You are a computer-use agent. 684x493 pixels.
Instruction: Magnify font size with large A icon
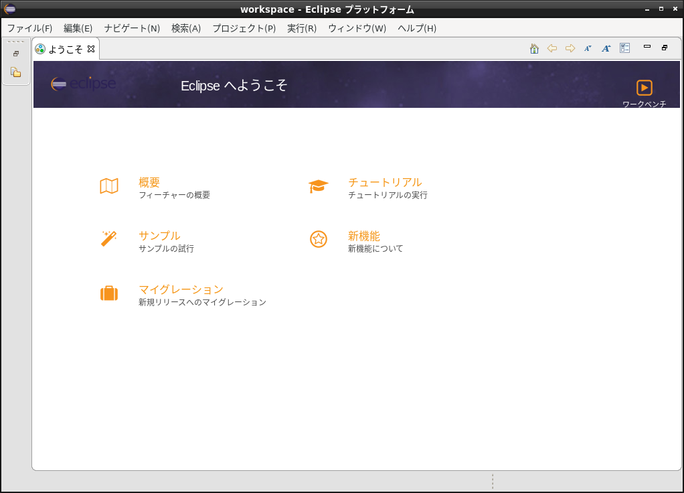[606, 48]
